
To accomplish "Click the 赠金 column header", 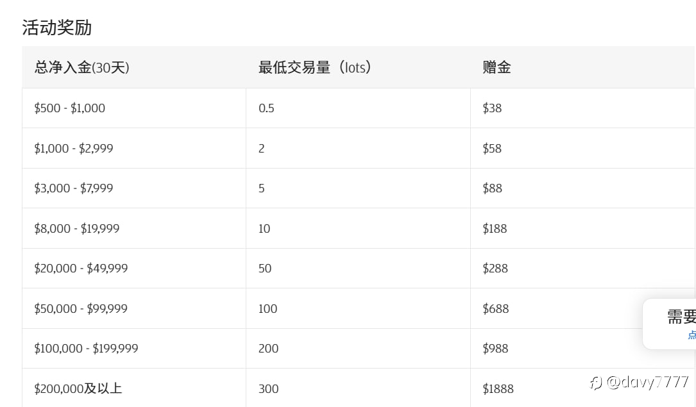I will pos(497,67).
